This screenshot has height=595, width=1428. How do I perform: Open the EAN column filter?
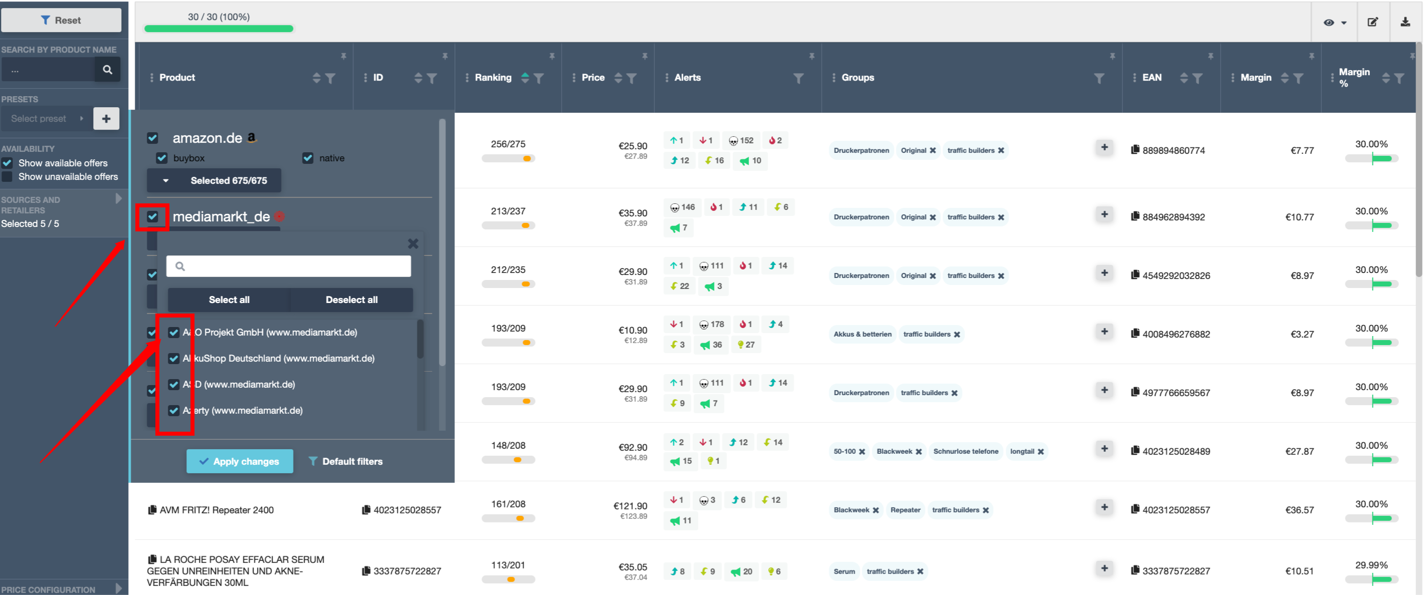click(1197, 78)
